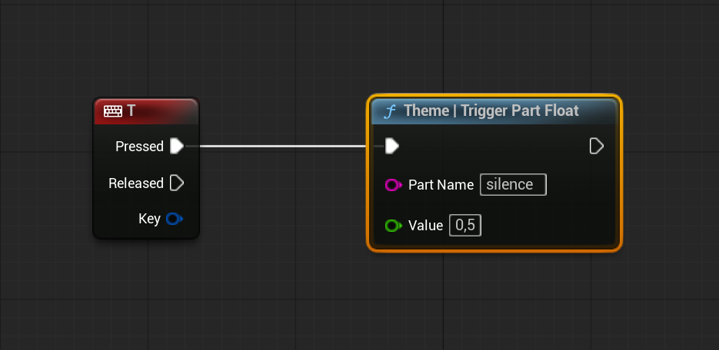Click the function icon on Theme node
Image resolution: width=719 pixels, height=350 pixels.
point(390,111)
